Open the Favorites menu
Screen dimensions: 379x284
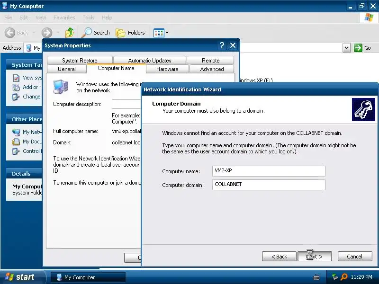(x=64, y=18)
